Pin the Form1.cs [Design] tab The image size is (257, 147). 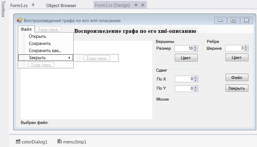136,5
